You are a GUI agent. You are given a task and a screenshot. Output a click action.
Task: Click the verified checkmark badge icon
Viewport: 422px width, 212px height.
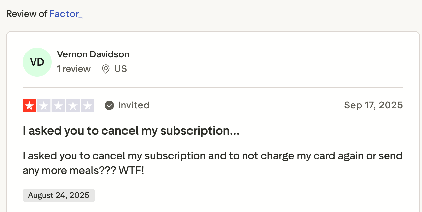(x=109, y=105)
